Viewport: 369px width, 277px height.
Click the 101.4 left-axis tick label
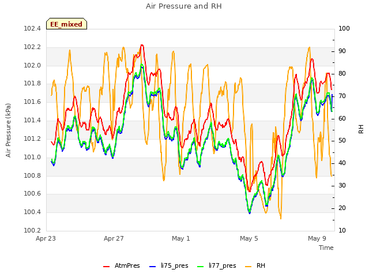point(32,121)
